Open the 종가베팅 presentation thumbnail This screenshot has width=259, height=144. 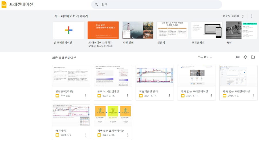coord(71,115)
